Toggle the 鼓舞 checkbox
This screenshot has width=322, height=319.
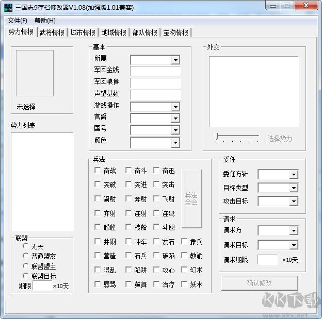tap(129, 284)
